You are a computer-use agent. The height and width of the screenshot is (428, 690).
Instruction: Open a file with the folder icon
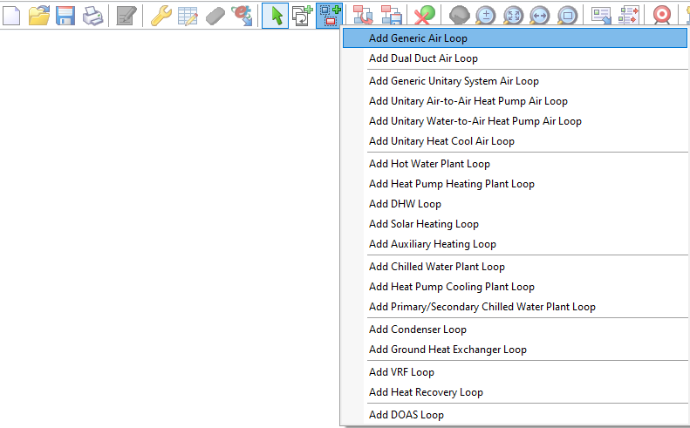click(x=38, y=15)
